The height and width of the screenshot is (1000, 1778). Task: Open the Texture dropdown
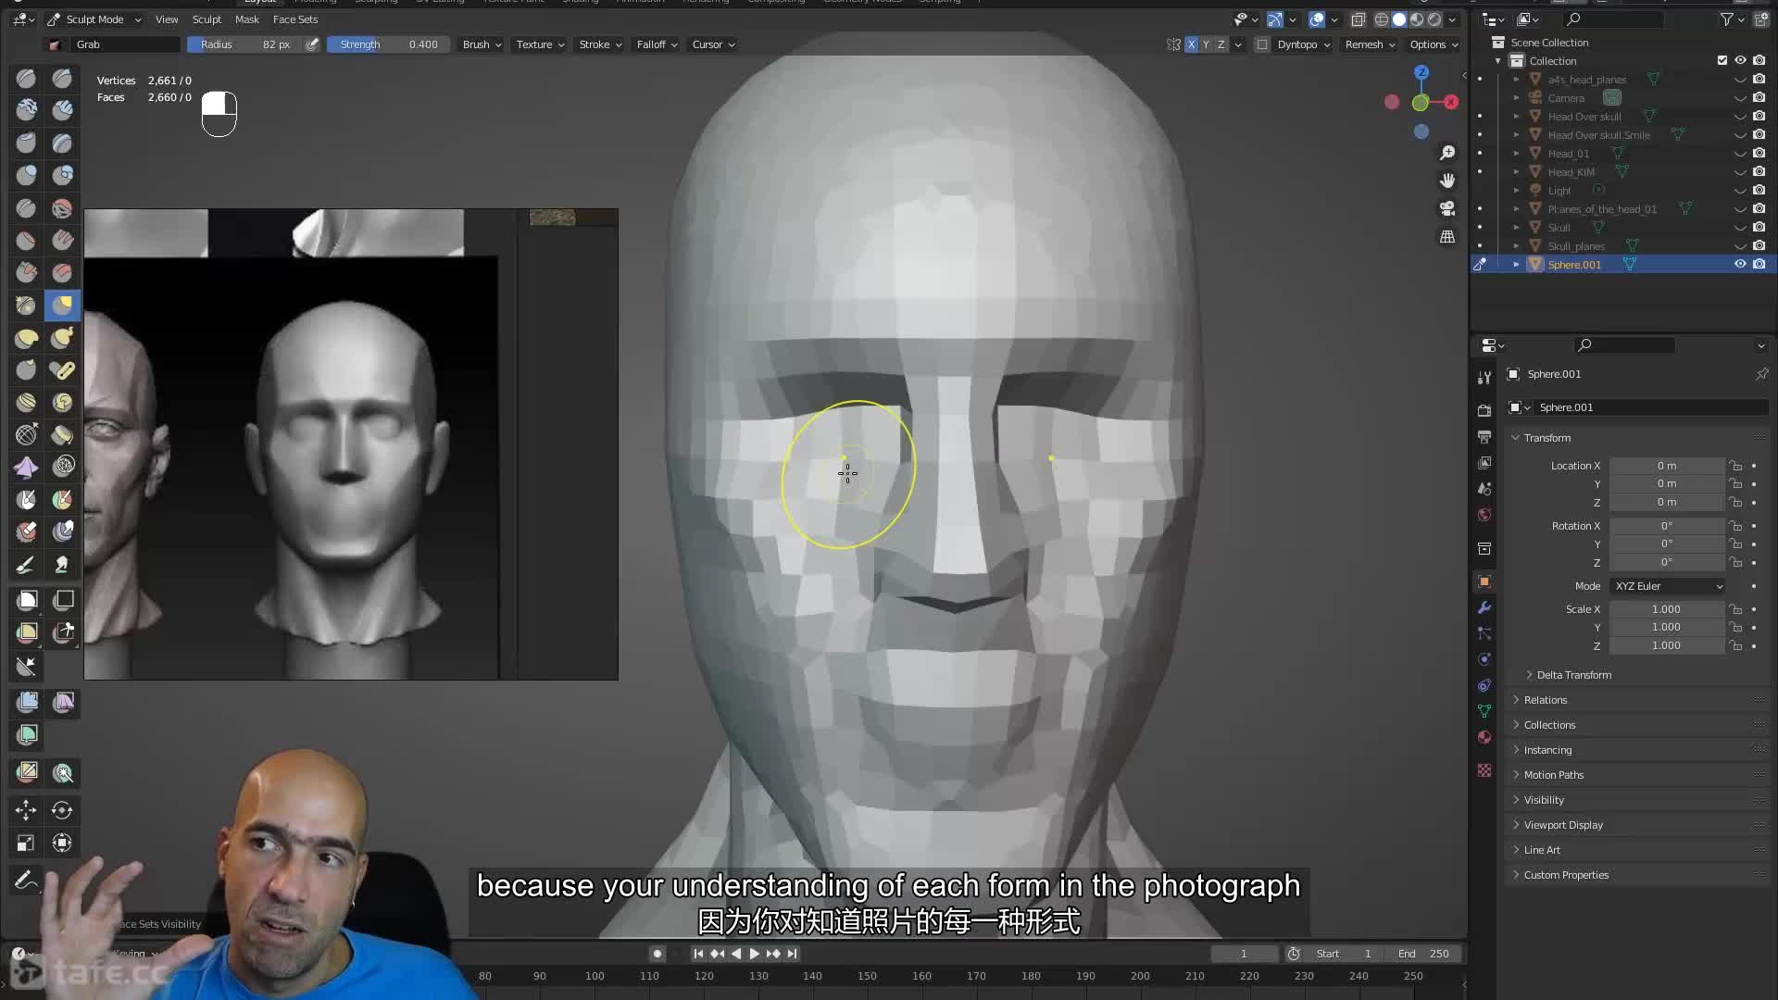(x=540, y=44)
